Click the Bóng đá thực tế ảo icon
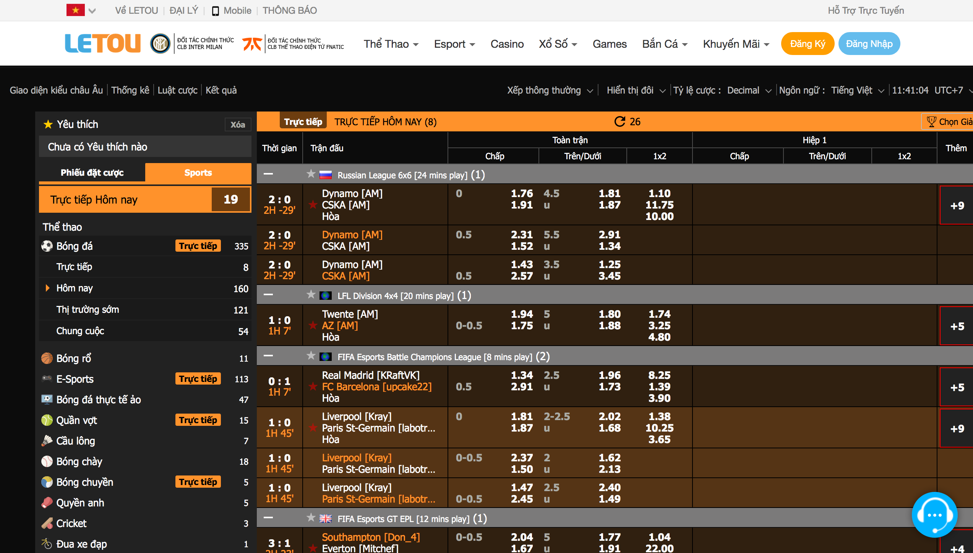The height and width of the screenshot is (553, 973). point(47,399)
